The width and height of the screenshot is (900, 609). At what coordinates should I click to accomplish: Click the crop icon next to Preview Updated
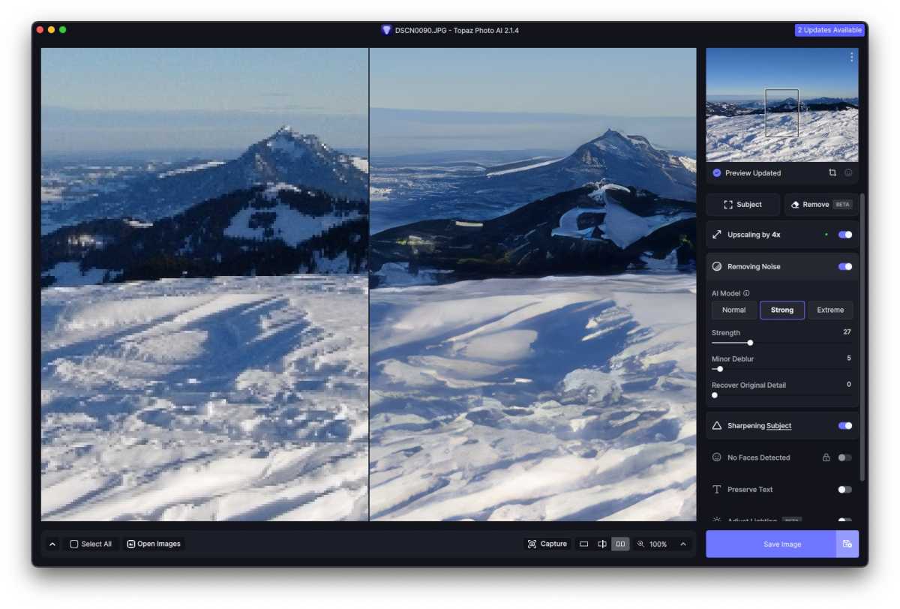tap(832, 172)
